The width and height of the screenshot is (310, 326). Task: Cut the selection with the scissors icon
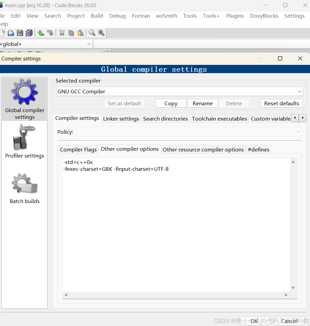coord(62,33)
